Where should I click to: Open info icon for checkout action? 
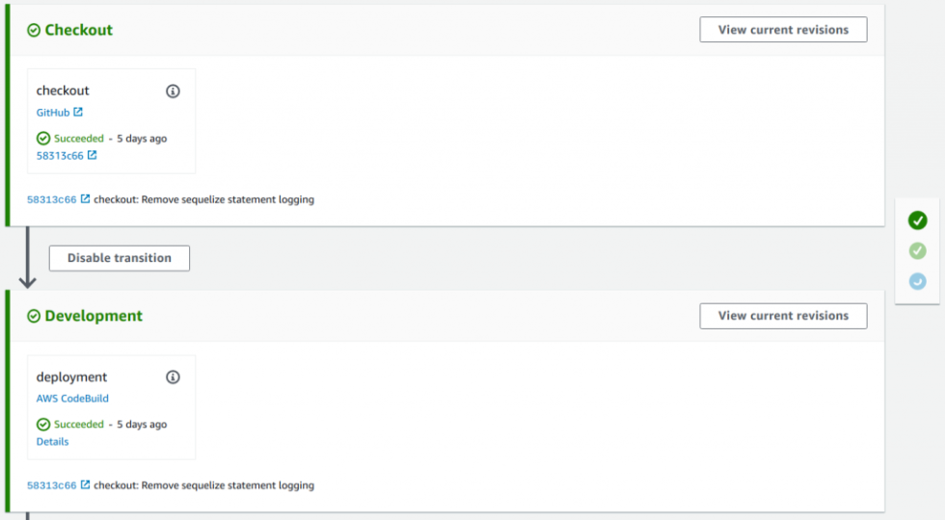173,91
